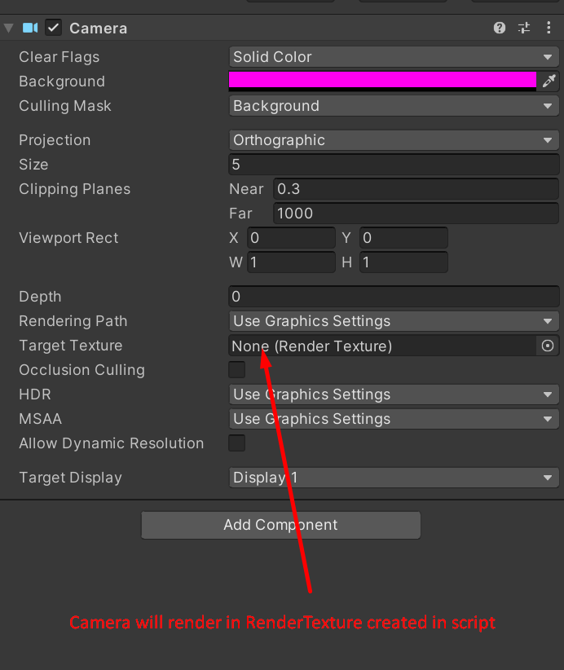Click the Add Component button

pyautogui.click(x=280, y=525)
